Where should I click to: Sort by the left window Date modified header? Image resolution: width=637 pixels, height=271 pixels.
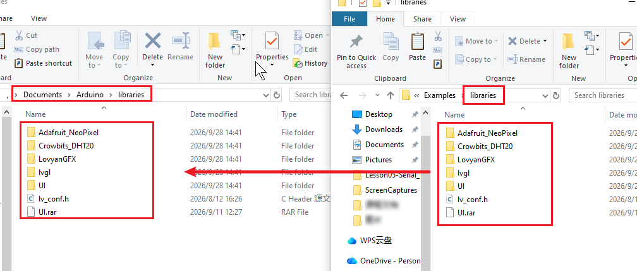214,114
